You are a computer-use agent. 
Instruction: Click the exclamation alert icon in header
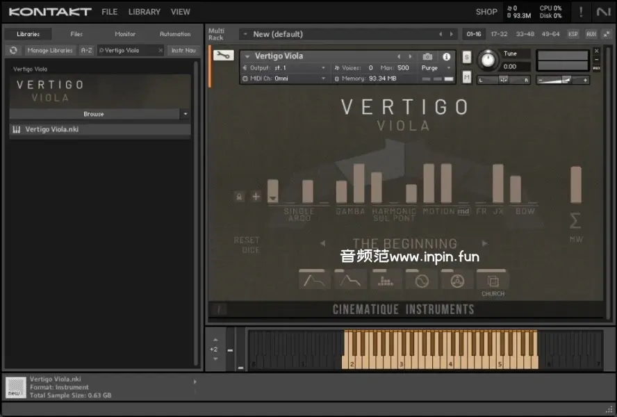(581, 12)
